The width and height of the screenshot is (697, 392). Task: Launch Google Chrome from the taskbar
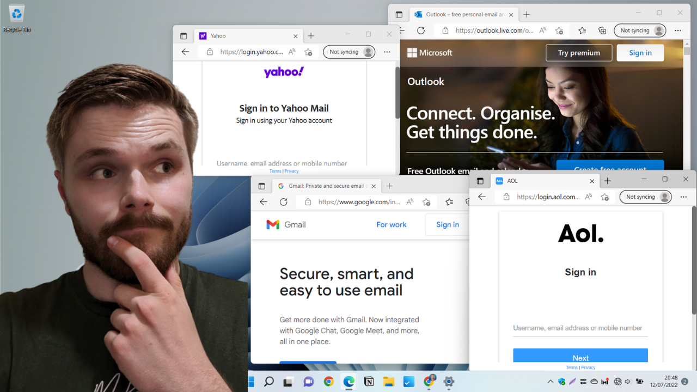pyautogui.click(x=328, y=382)
